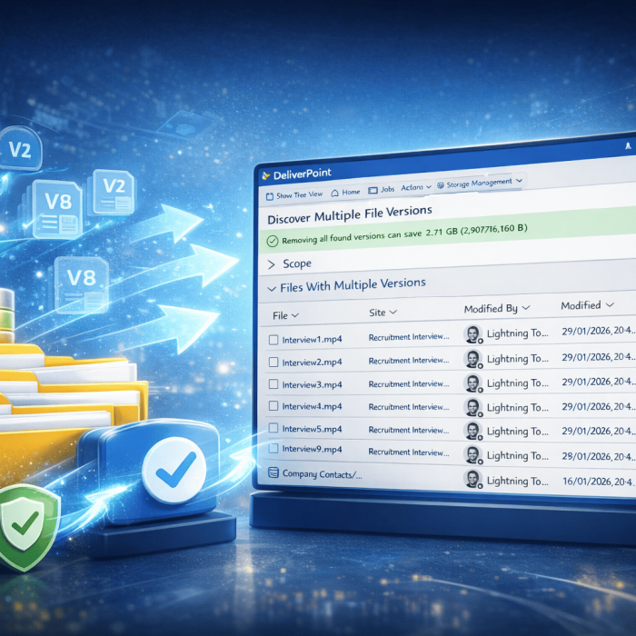Click the Discover Multiple File Versions heading
Screen dimensions: 636x636
pyautogui.click(x=350, y=214)
